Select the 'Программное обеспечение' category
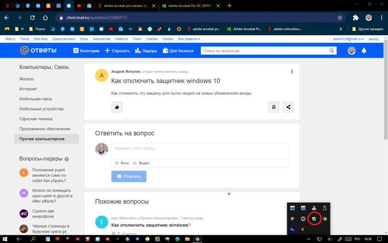 45,129
